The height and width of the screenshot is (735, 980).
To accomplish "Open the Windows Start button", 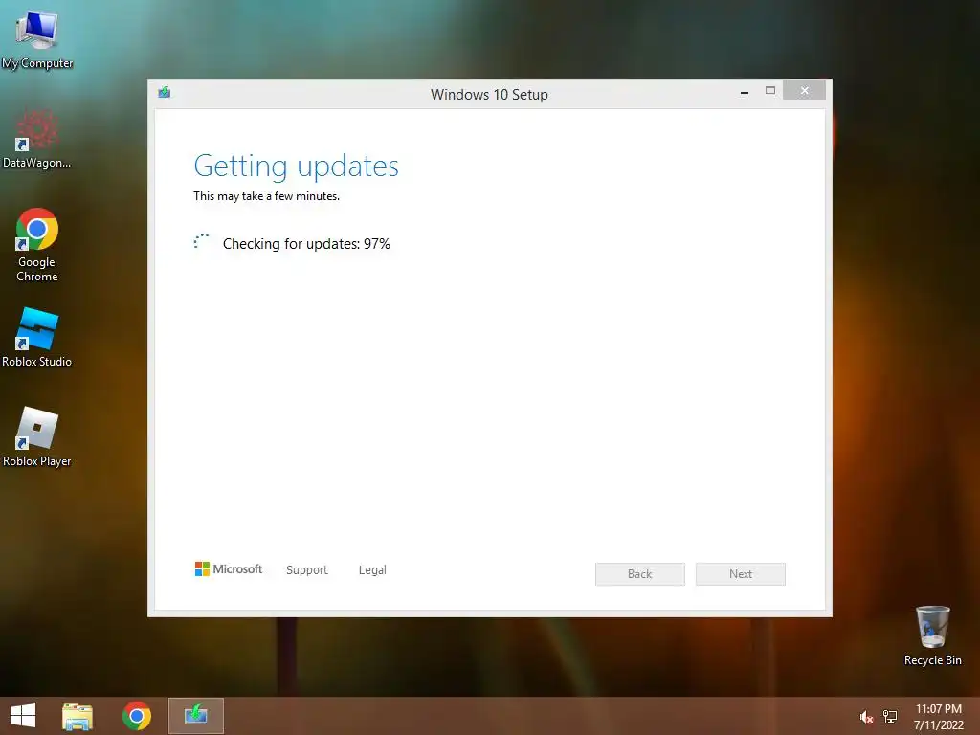I will point(23,716).
